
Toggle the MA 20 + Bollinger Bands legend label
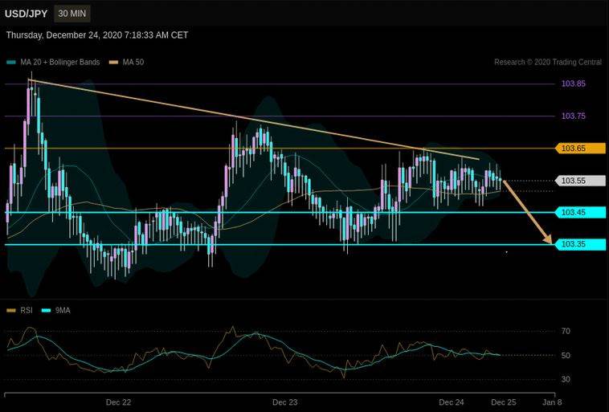click(60, 62)
